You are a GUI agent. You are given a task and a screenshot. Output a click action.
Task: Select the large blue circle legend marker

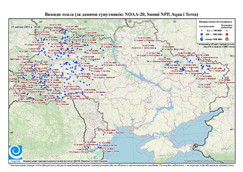click(x=202, y=34)
